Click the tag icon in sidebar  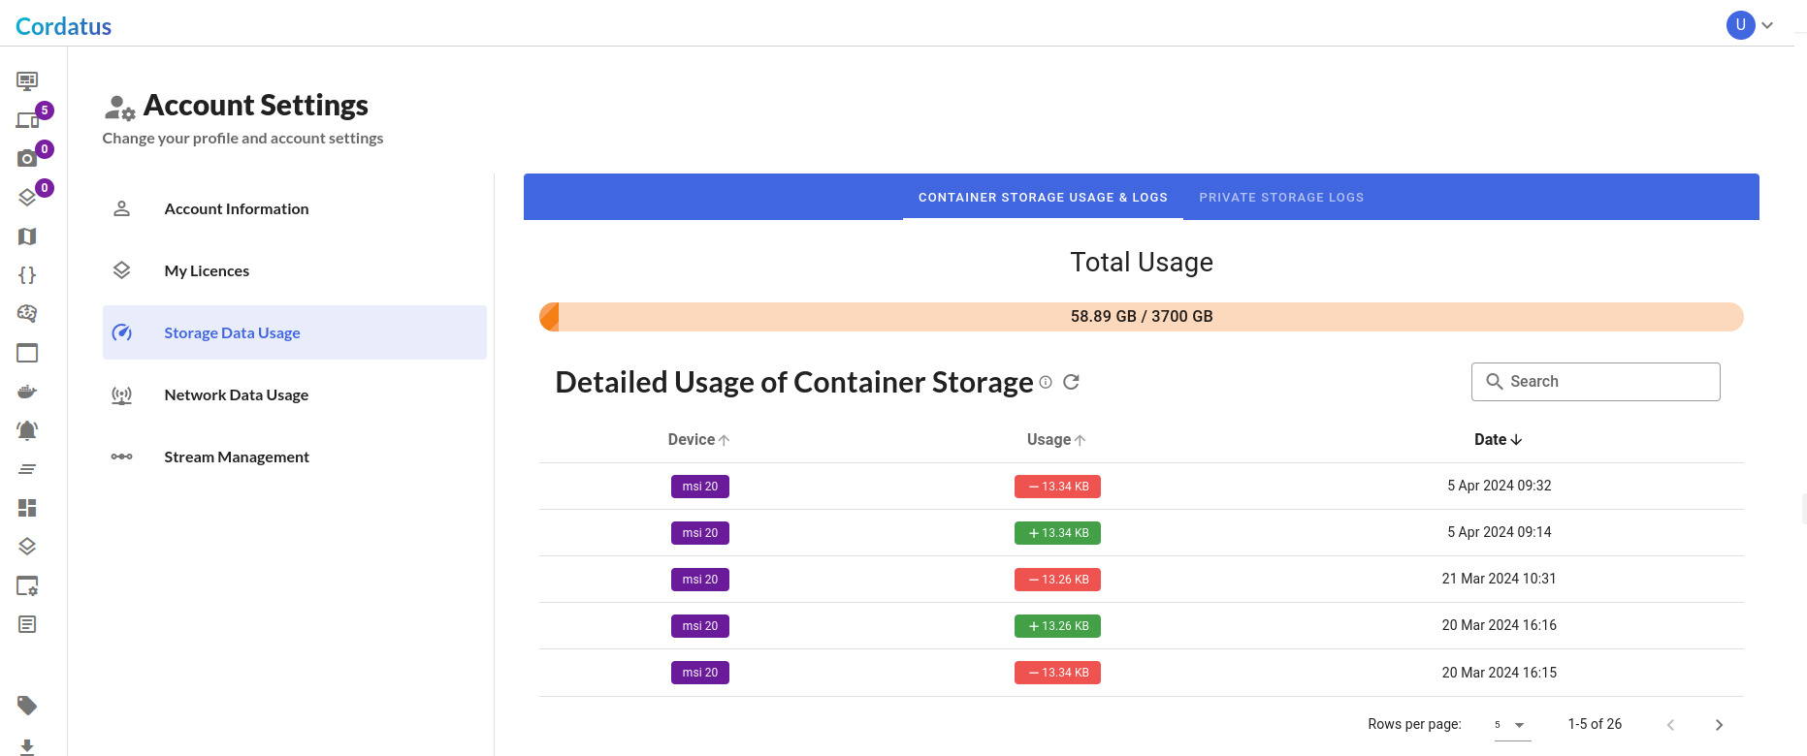coord(27,705)
